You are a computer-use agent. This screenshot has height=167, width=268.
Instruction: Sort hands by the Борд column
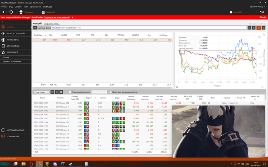point(117,98)
